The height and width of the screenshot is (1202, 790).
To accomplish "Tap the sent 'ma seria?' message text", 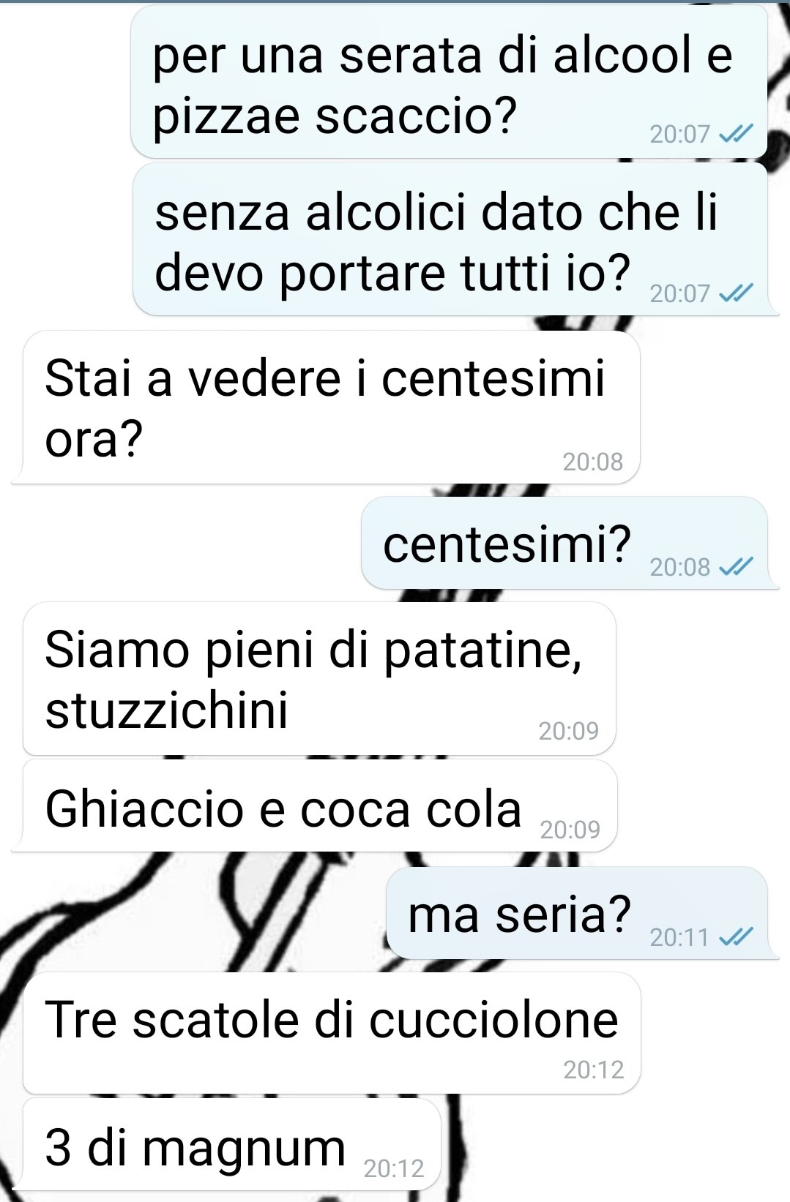I will (519, 914).
